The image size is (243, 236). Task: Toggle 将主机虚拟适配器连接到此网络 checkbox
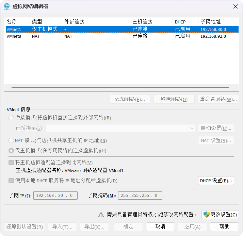(11, 163)
